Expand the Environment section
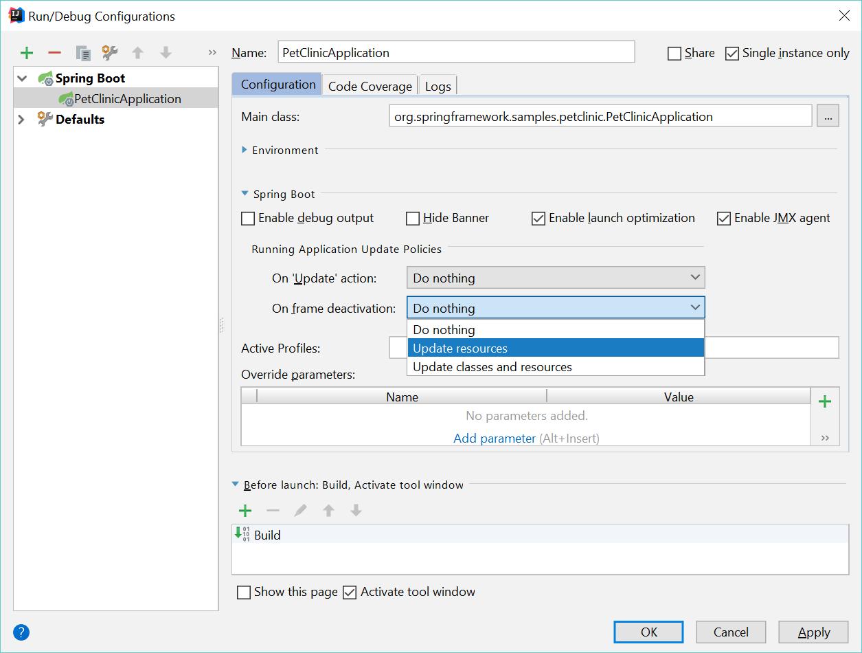The width and height of the screenshot is (862, 653). pos(245,150)
